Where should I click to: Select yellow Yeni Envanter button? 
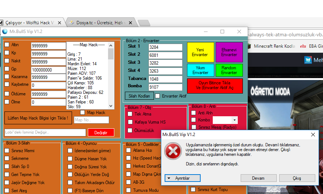(200, 52)
